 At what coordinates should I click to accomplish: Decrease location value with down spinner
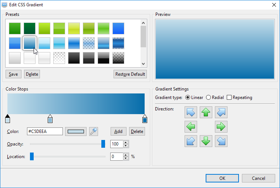[x=126, y=158]
